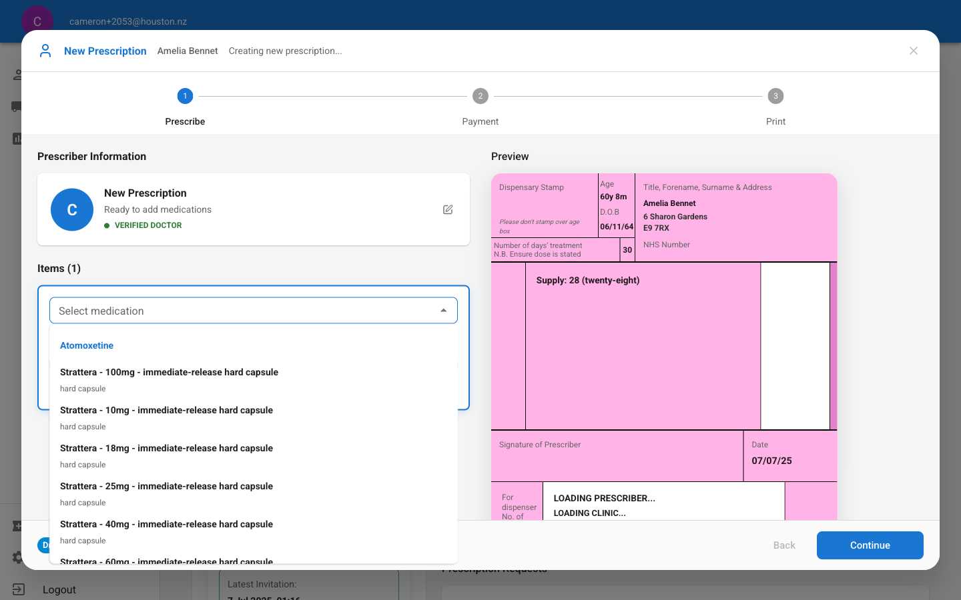Close the New Prescription dialog

(x=914, y=51)
